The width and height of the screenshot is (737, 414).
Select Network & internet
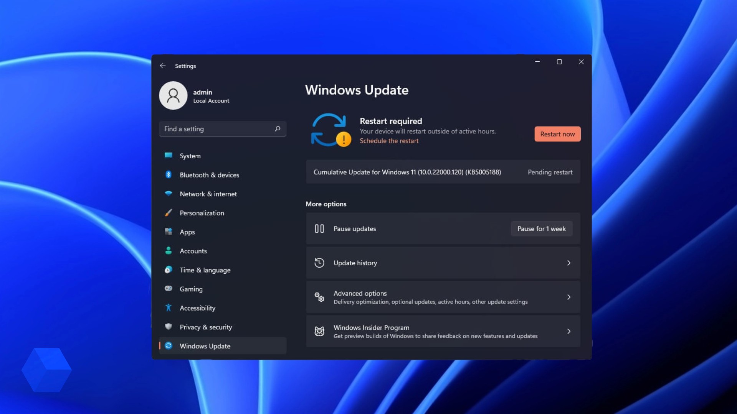tap(223, 194)
